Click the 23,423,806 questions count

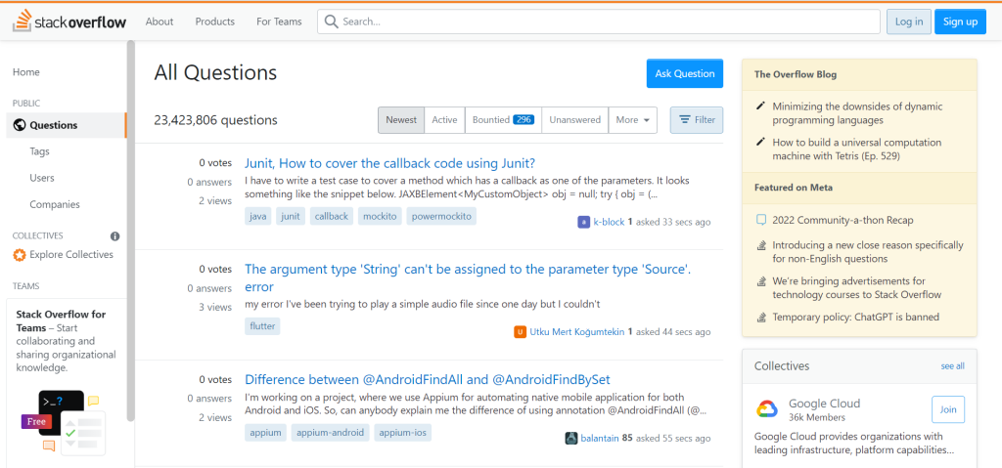[216, 120]
